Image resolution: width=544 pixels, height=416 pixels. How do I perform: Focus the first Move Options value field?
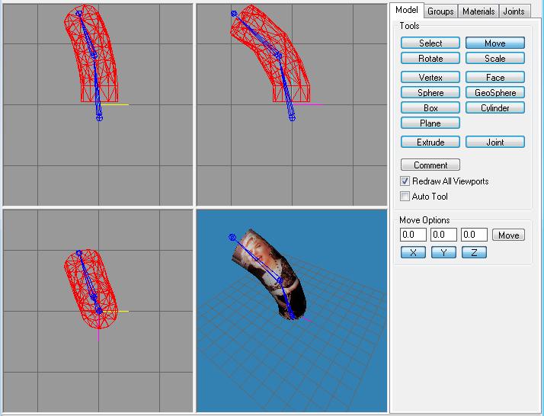click(x=413, y=235)
